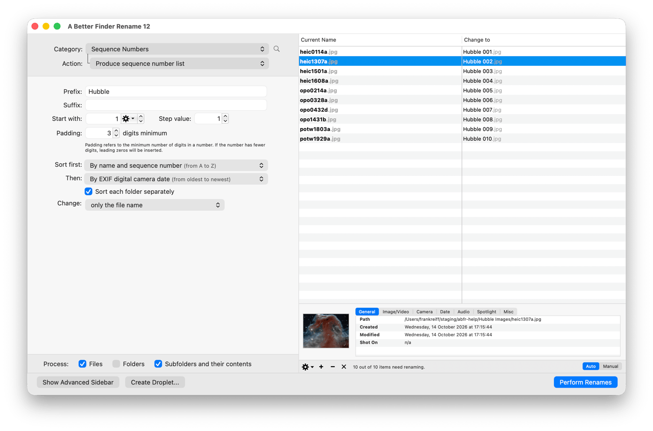Click the Suffix input field

pyautogui.click(x=176, y=105)
